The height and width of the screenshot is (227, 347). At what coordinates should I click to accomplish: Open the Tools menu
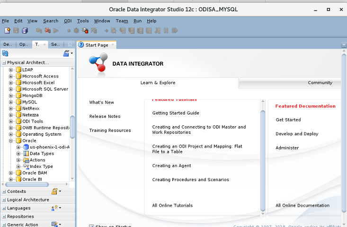click(x=83, y=21)
